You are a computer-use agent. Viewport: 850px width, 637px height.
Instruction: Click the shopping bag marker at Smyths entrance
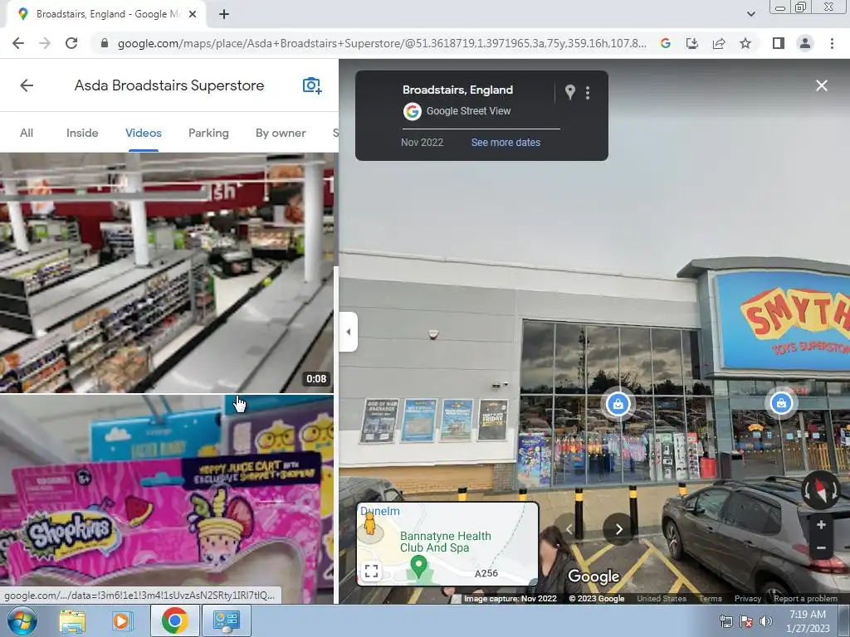(x=781, y=403)
